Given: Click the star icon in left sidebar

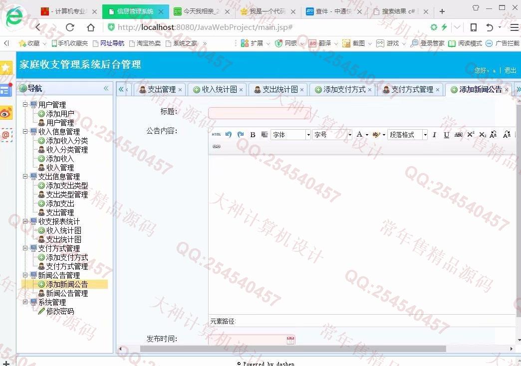Looking at the screenshot, I should click(6, 68).
